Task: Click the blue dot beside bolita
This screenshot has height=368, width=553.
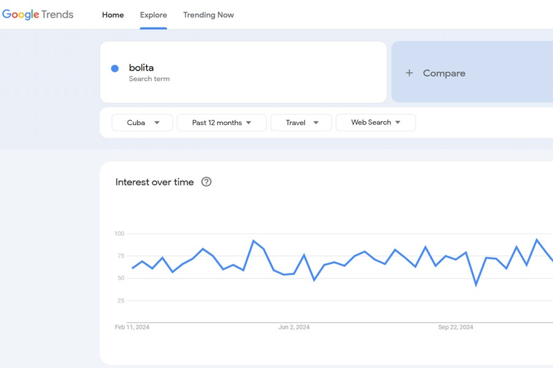Action: point(115,69)
